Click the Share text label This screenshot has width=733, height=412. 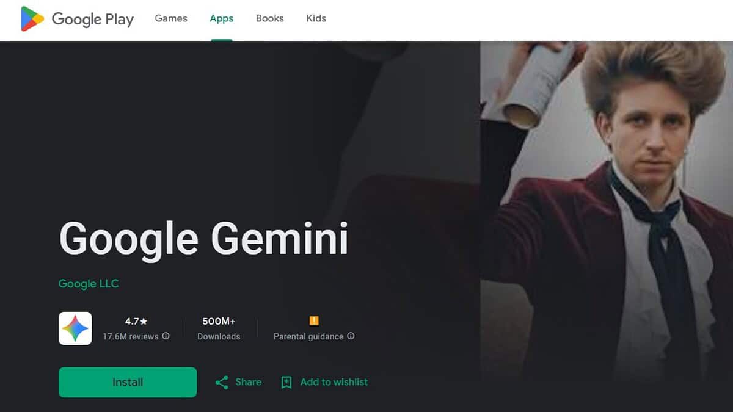(x=249, y=382)
